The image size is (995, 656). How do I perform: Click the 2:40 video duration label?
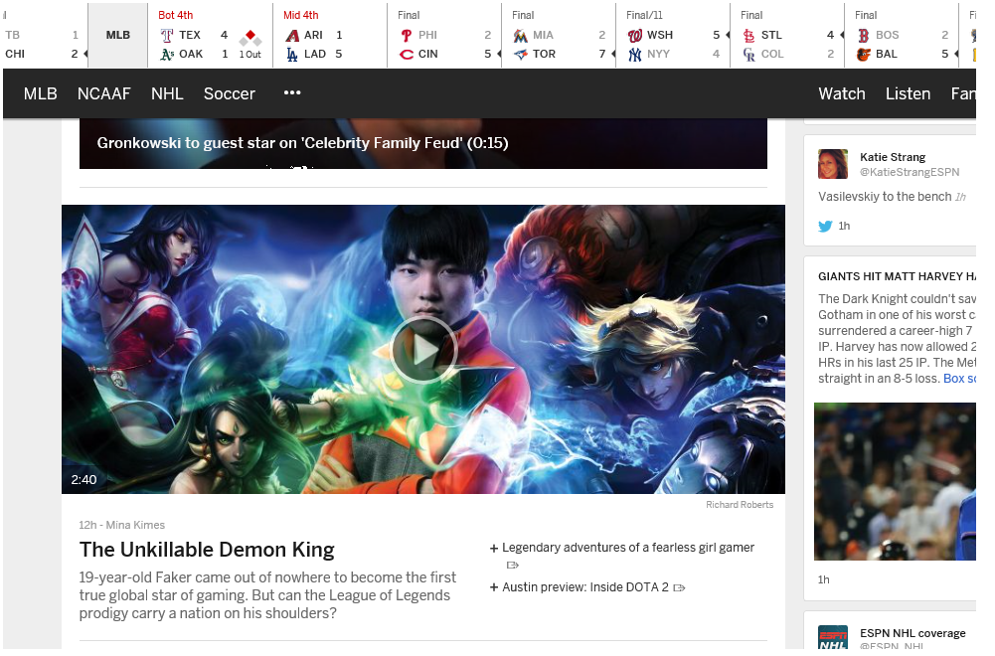click(83, 480)
